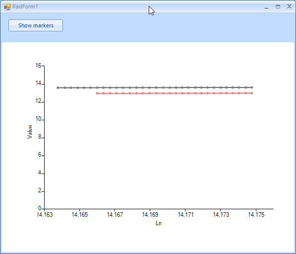Screen dimensions: 296x254
Task: Click the Value axis title
Action: 30,132
